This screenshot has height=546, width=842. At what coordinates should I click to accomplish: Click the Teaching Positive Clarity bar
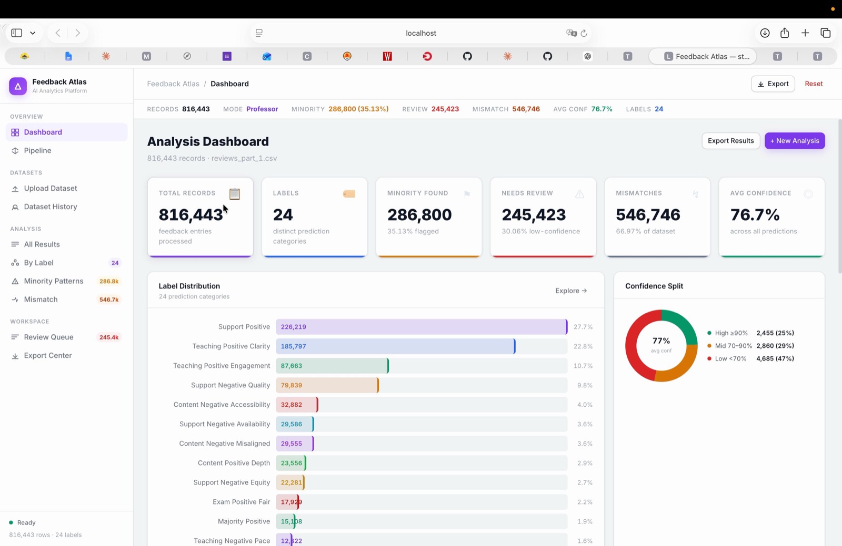click(x=396, y=346)
